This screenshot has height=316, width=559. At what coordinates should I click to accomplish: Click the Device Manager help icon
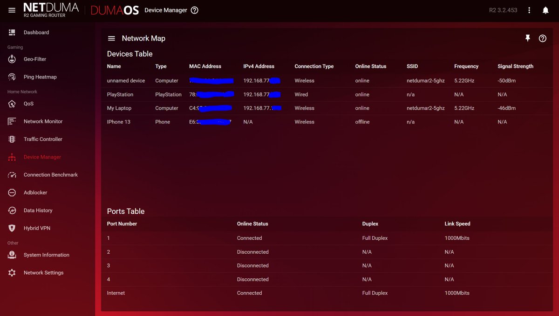(195, 10)
